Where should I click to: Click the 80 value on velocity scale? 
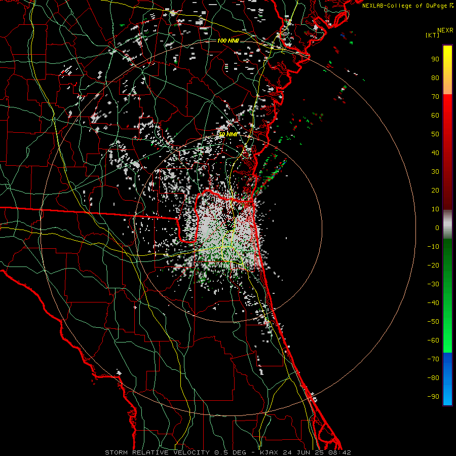click(x=435, y=78)
